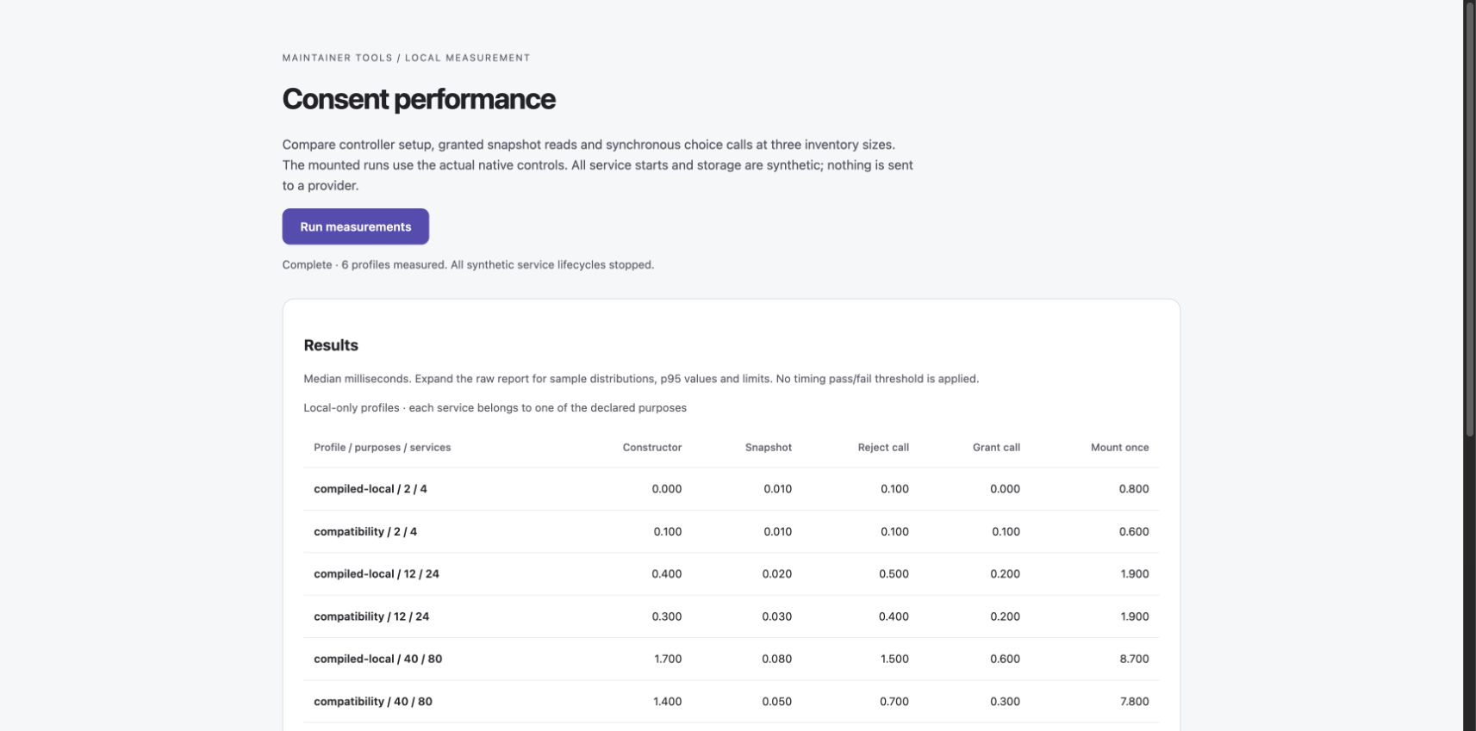The width and height of the screenshot is (1476, 731).
Task: Select the compiled-local / 40 / 80 row label
Action: click(378, 659)
